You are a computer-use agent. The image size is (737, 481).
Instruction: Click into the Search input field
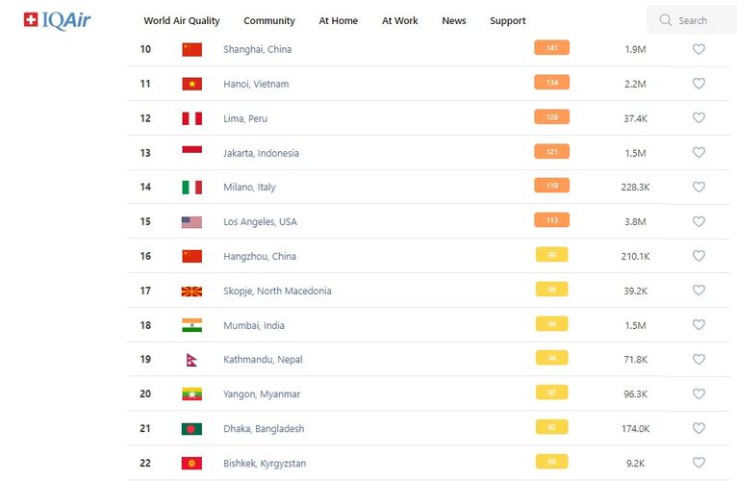pos(700,20)
